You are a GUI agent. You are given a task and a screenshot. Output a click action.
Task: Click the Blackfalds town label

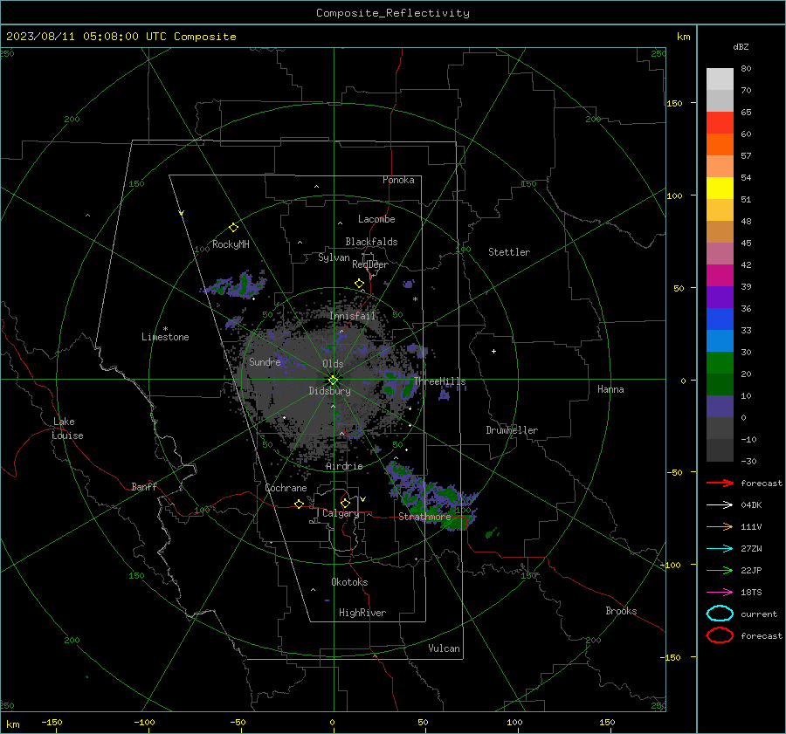point(371,242)
